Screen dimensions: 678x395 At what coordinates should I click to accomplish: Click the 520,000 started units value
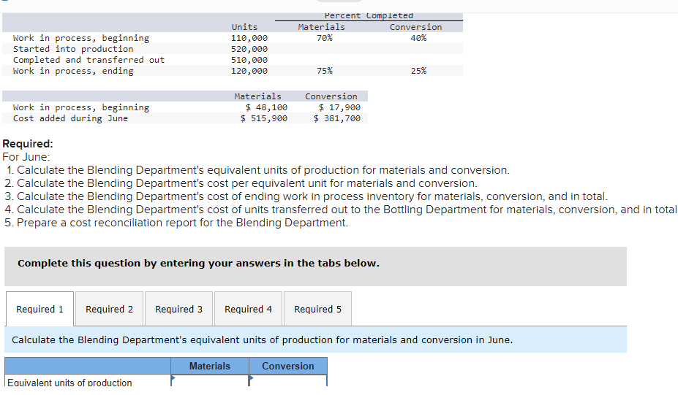click(249, 49)
